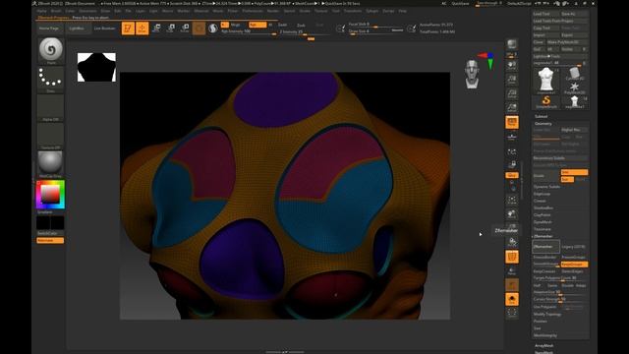Toggle the Smt option beside Divide
The height and width of the screenshot is (354, 629).
[574, 172]
